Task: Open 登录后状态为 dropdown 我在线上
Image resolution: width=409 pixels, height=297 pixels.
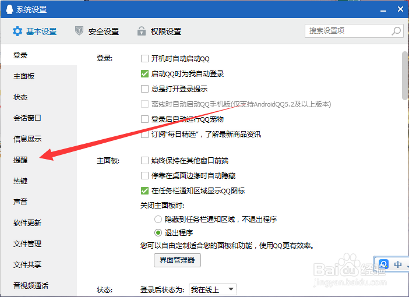Action: 213,289
